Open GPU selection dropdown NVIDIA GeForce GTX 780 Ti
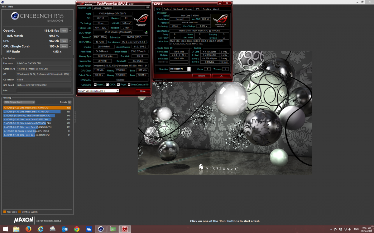This screenshot has height=233, width=374. [98, 91]
